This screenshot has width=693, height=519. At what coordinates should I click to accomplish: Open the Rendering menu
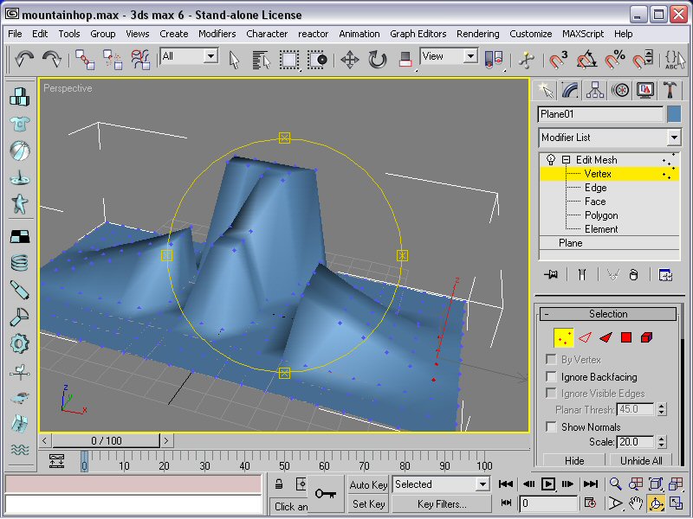(x=478, y=34)
